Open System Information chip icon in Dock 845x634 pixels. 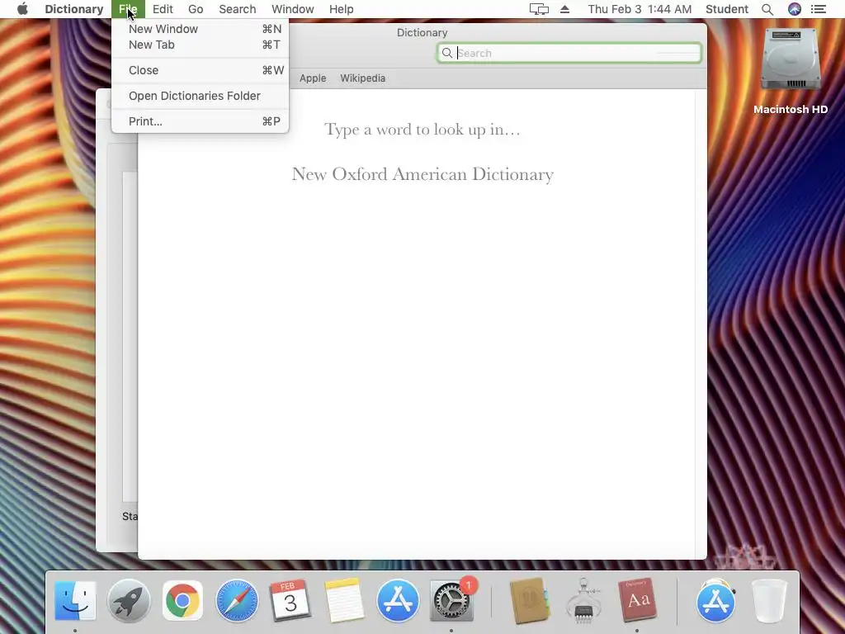pyautogui.click(x=583, y=600)
